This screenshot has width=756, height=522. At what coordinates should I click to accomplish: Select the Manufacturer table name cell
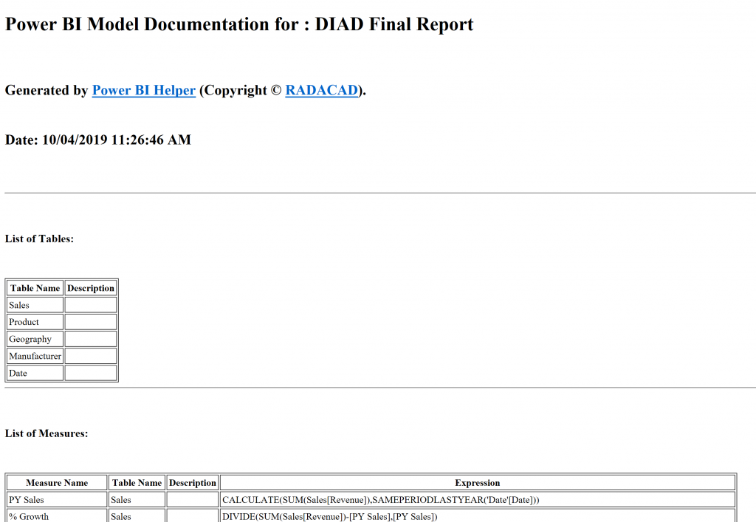(35, 356)
